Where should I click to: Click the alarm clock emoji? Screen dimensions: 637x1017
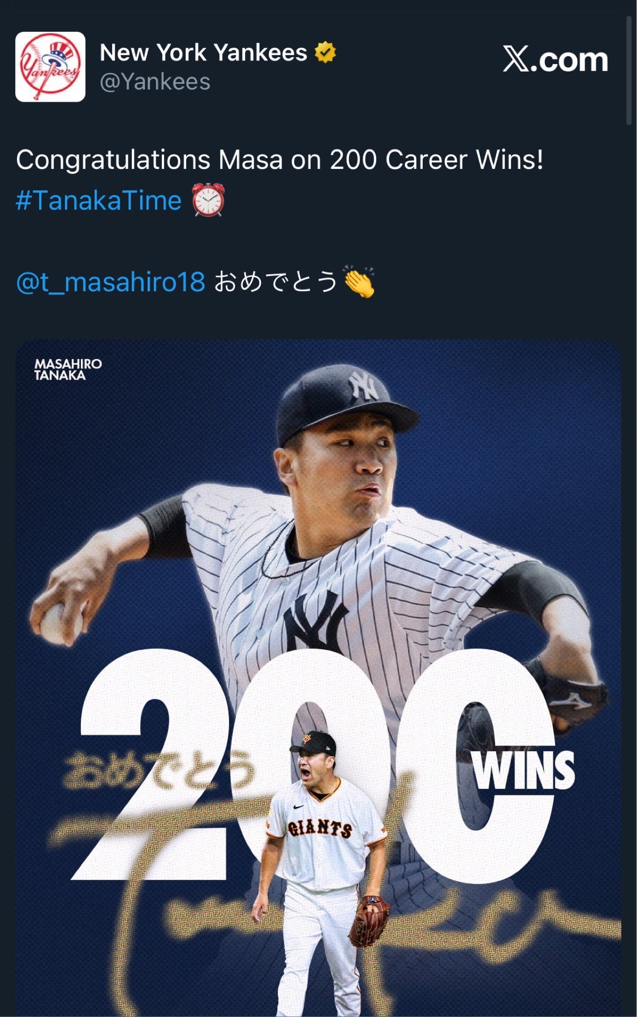tap(208, 200)
